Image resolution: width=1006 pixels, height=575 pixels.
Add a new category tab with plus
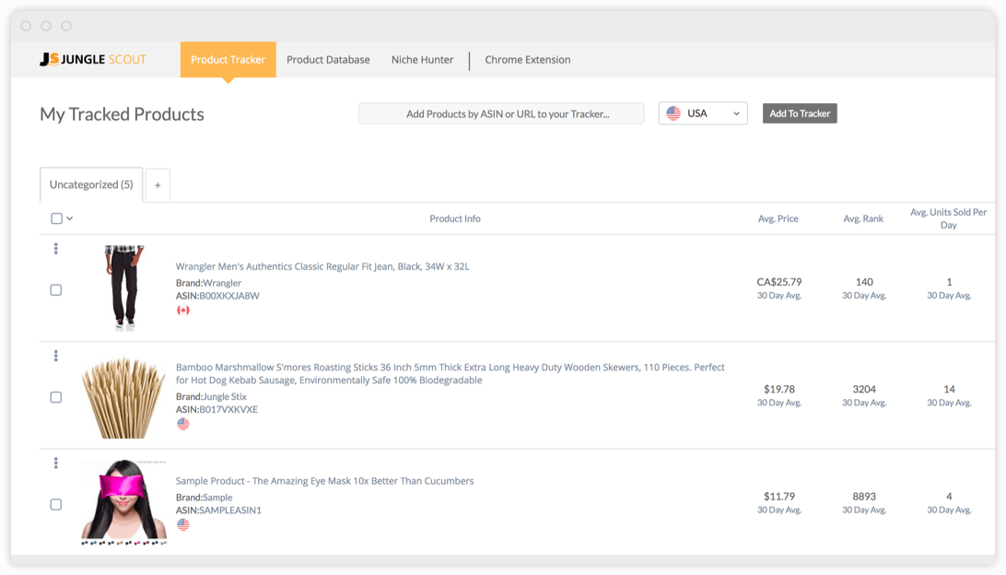pos(158,185)
